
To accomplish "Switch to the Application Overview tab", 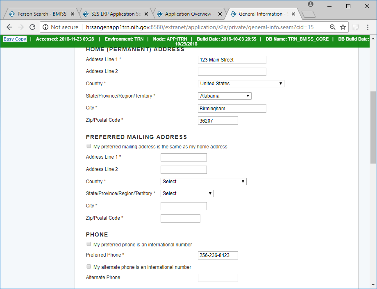I will pos(188,14).
